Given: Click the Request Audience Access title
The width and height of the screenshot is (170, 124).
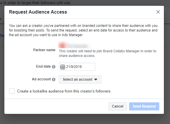Looking at the screenshot, I should pos(38,12).
